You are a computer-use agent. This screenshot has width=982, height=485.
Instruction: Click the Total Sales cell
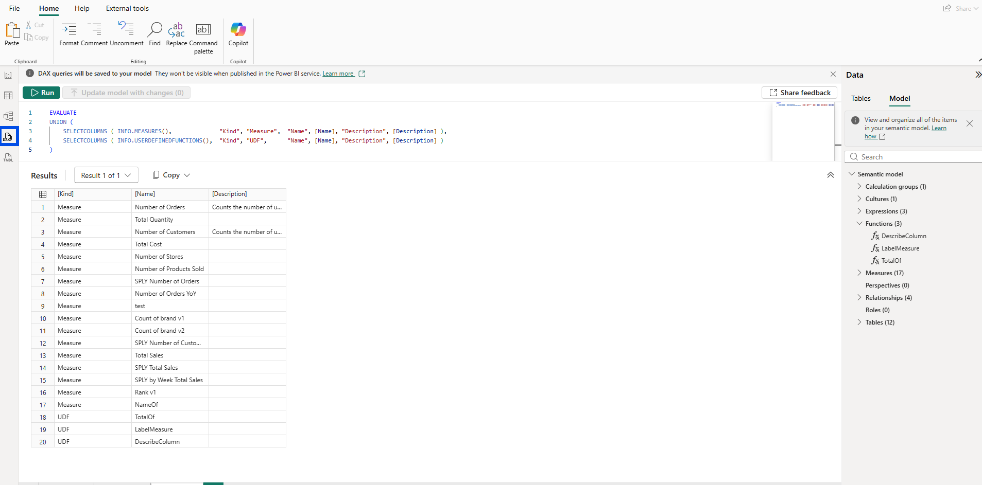[x=170, y=355]
